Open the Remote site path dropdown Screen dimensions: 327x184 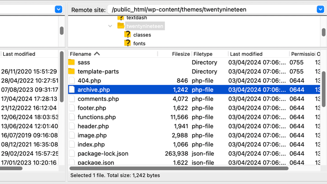click(x=320, y=10)
